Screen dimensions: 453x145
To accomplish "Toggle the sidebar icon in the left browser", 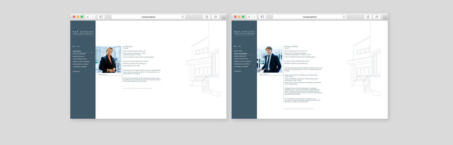I will [101, 17].
